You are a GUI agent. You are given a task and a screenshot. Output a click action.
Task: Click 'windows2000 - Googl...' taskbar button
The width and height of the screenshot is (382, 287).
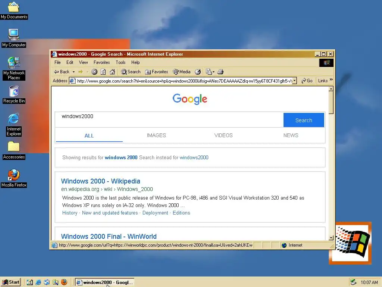(104, 283)
